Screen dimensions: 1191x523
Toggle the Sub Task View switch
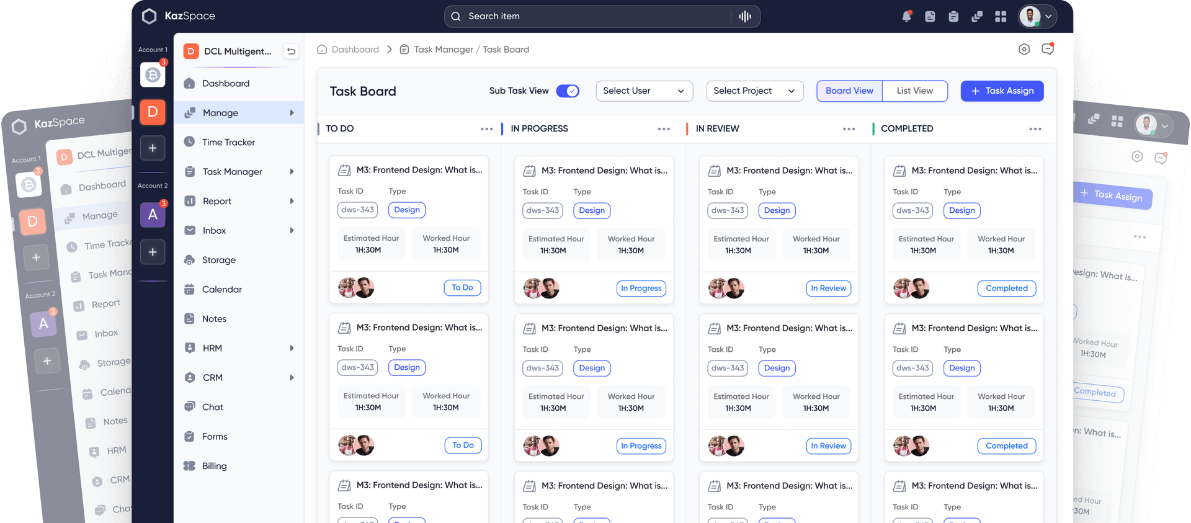coord(568,91)
